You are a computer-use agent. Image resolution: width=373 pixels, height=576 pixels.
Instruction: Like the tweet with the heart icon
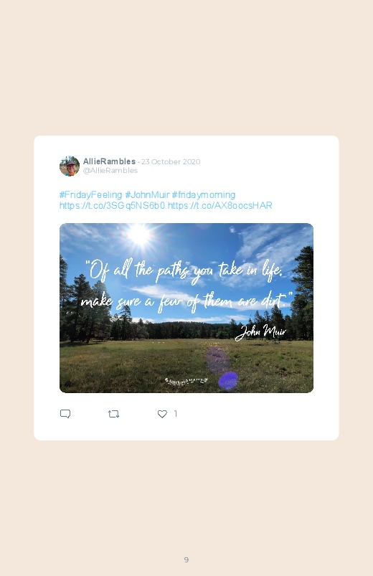click(162, 414)
